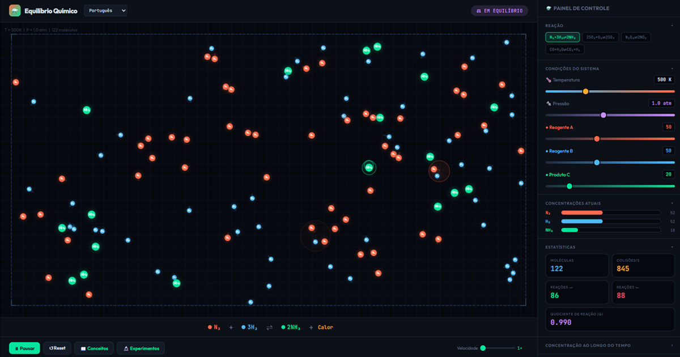Click the ringed green NH₃ molecule
Viewport: 680px width, 357px height.
369,167
